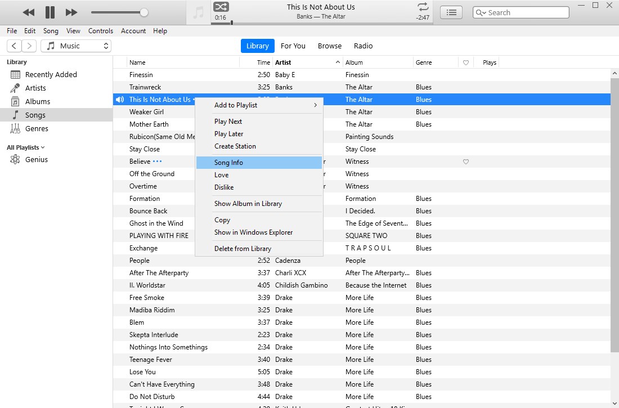
Task: Select the song Finessin
Action: [x=141, y=75]
